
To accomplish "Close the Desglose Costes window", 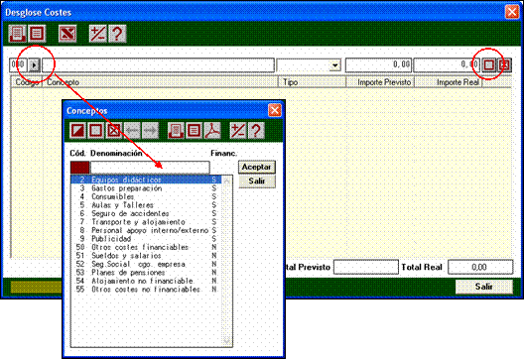I will click(x=512, y=12).
